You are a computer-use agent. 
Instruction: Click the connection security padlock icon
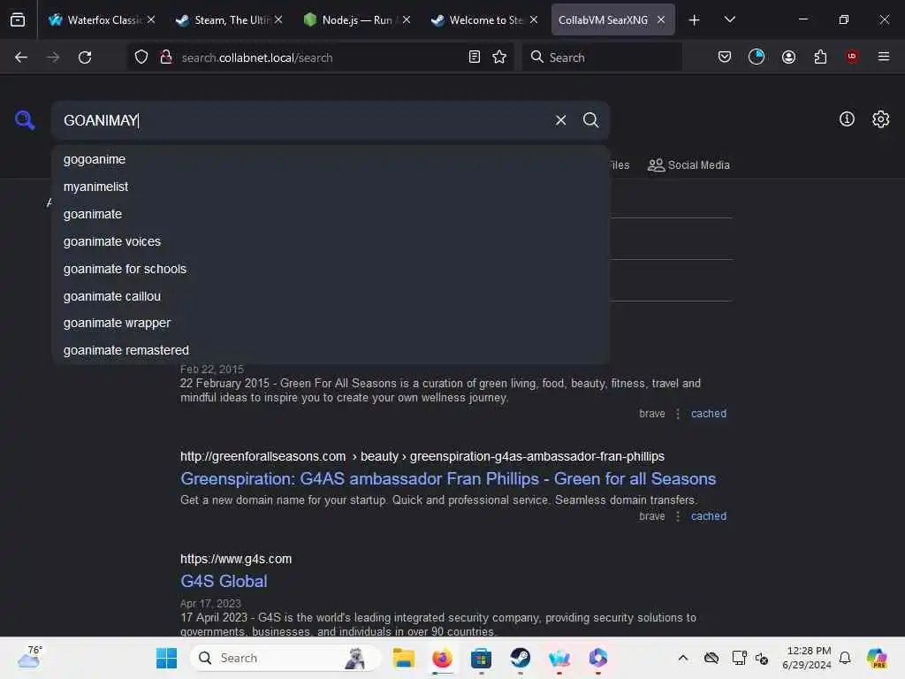[x=166, y=57]
